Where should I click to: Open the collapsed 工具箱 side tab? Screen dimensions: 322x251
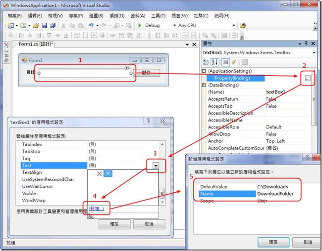(x=7, y=52)
